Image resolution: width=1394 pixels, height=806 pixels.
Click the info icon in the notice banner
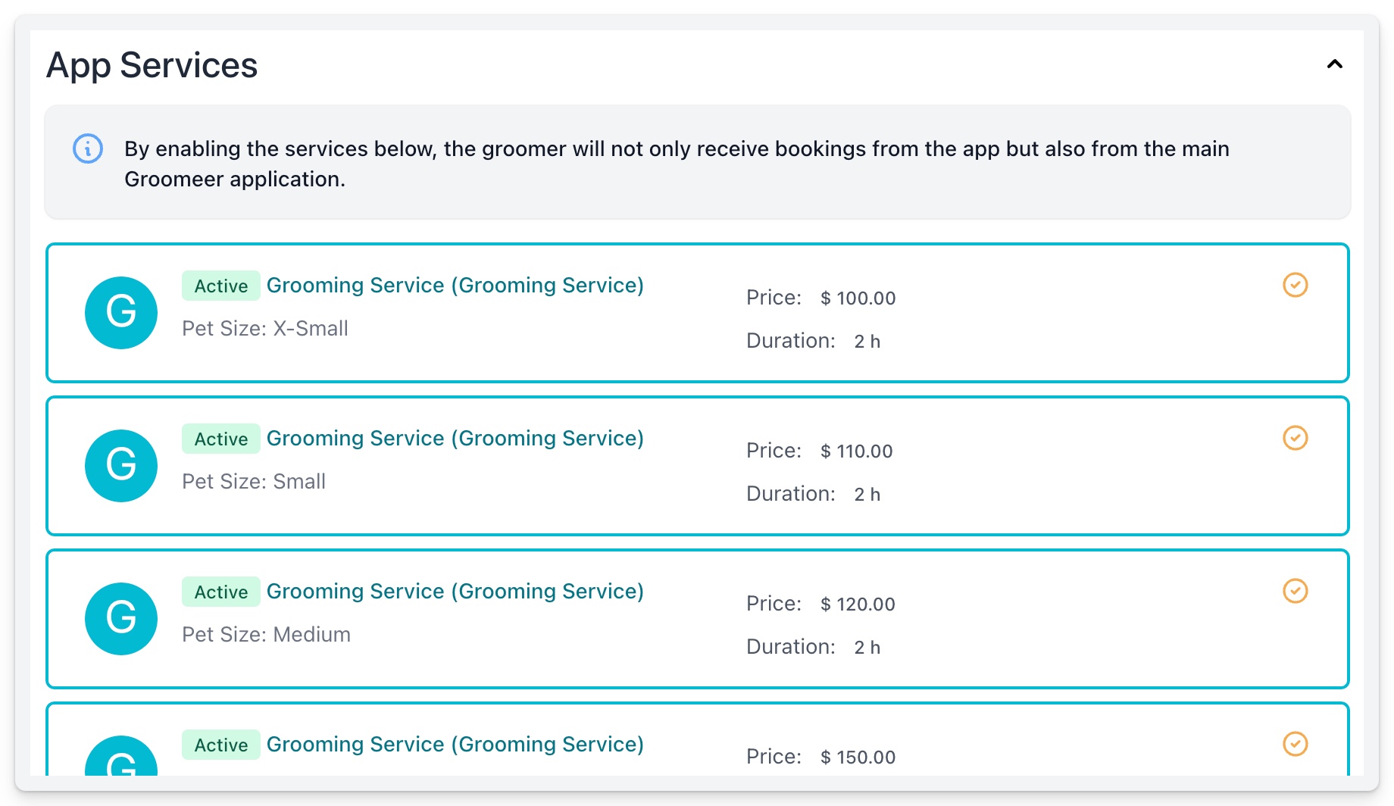pyautogui.click(x=87, y=149)
